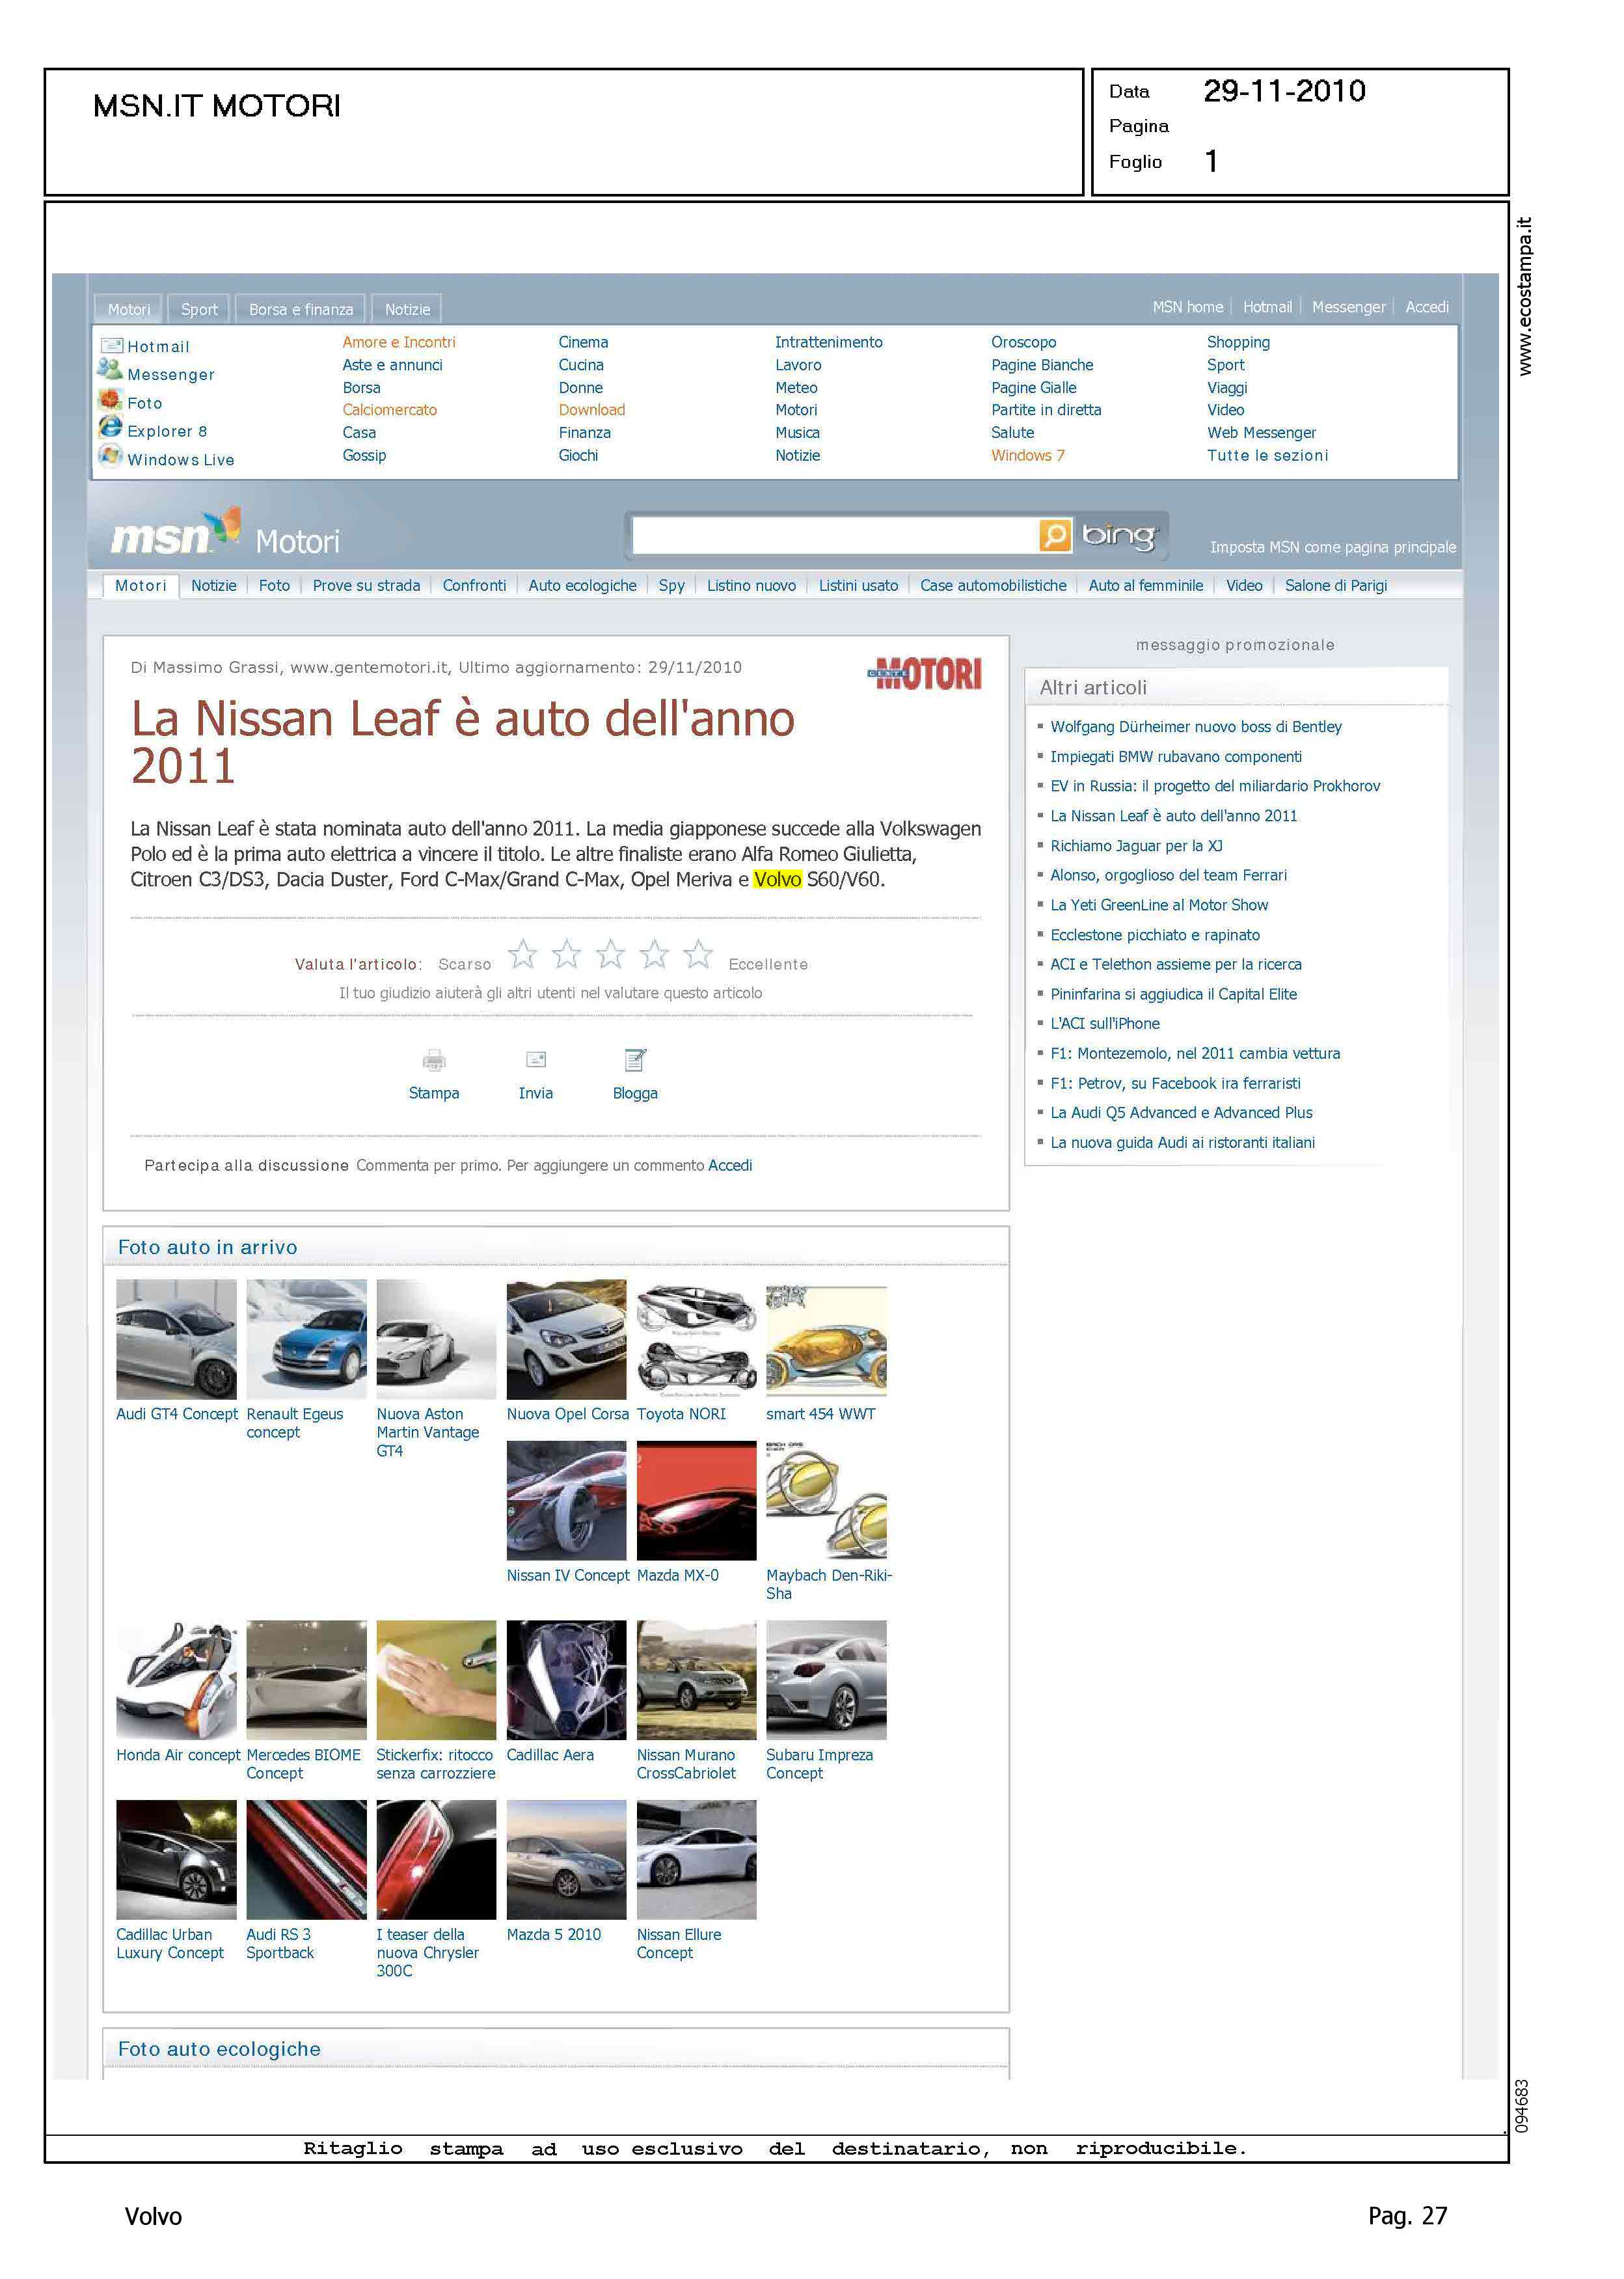Screen dimensions: 1624x2279
Task: Rate the article one star
Action: [x=522, y=954]
